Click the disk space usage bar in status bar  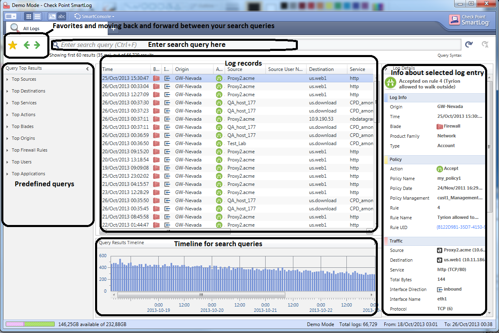30,324
